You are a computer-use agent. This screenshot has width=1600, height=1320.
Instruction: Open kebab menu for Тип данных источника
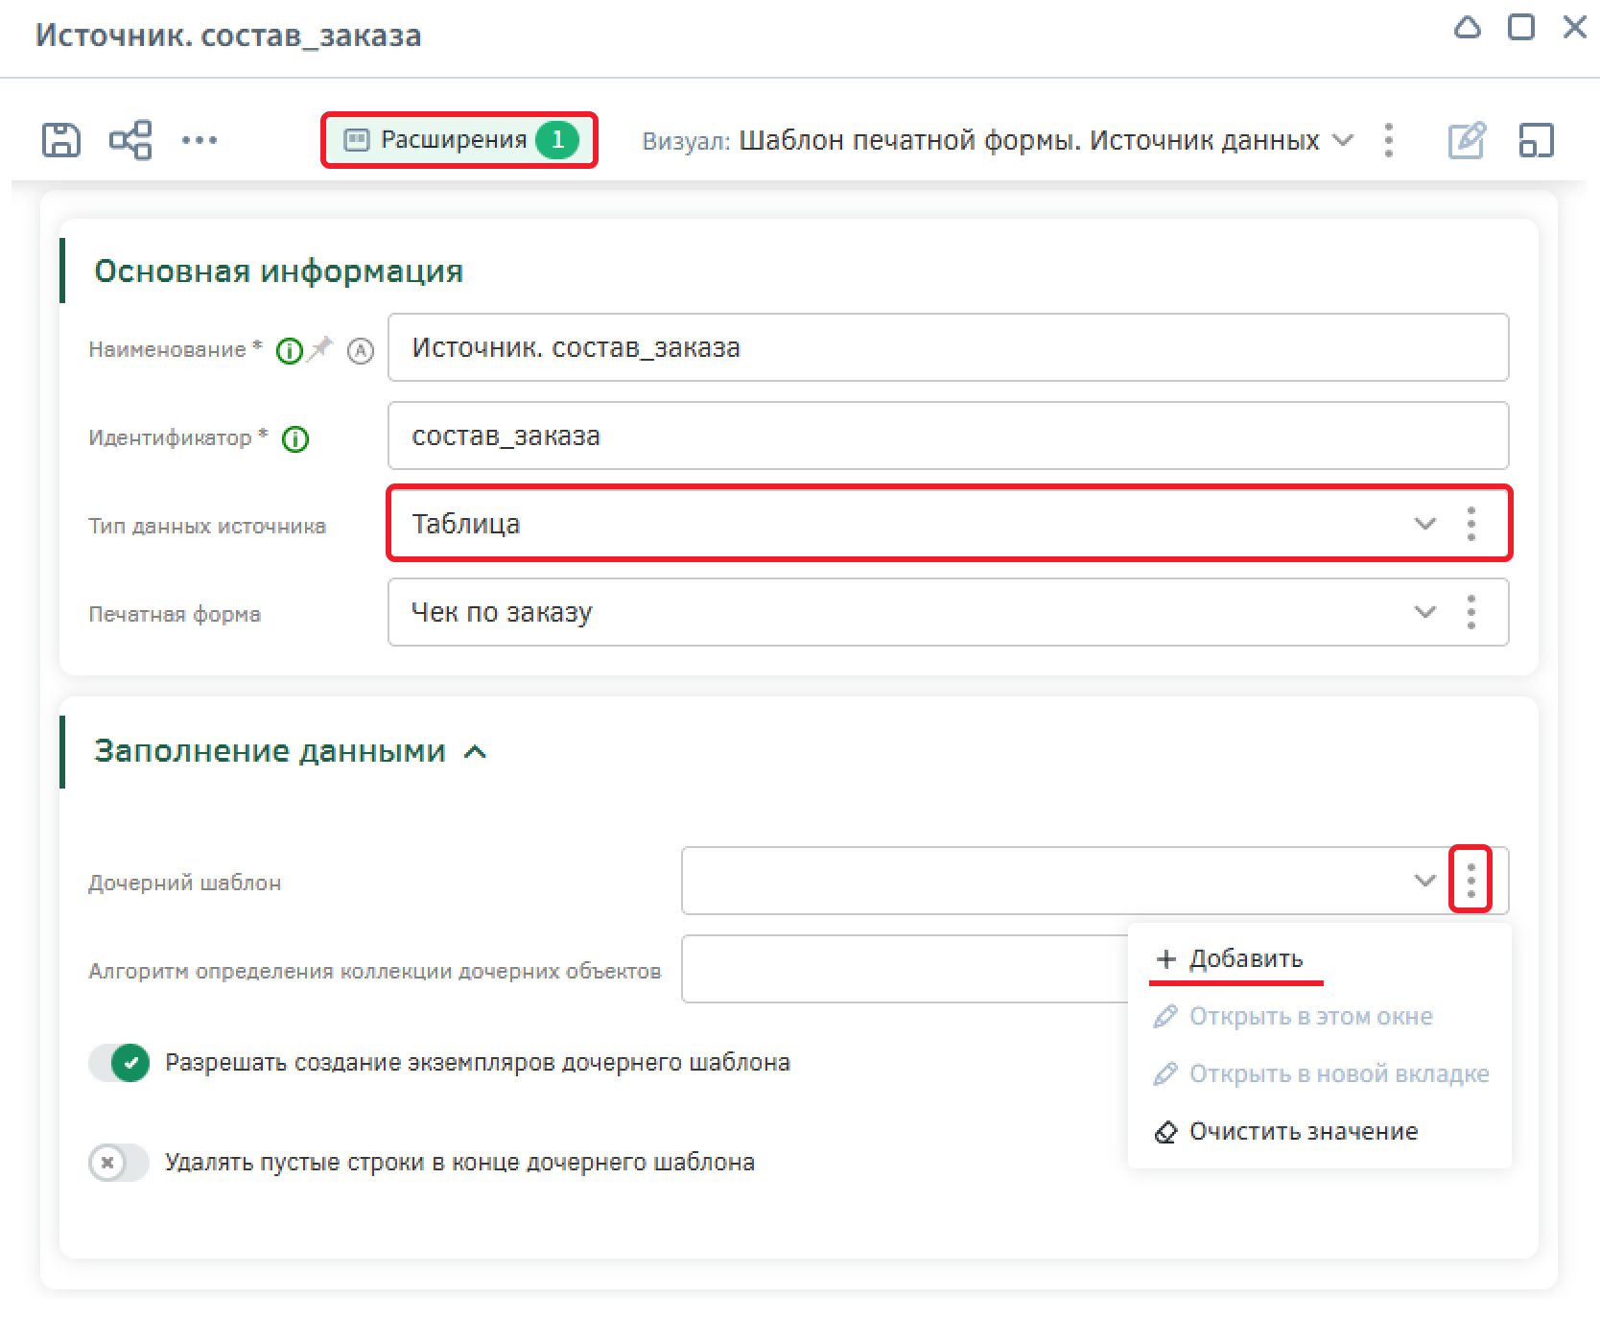click(1471, 524)
